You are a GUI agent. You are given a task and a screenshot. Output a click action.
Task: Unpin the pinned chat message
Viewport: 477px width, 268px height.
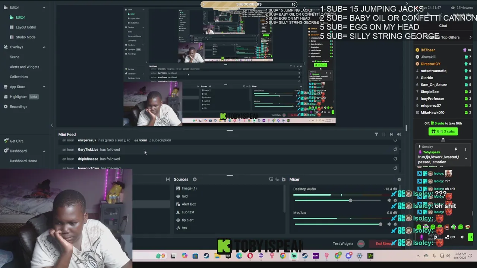point(456,150)
